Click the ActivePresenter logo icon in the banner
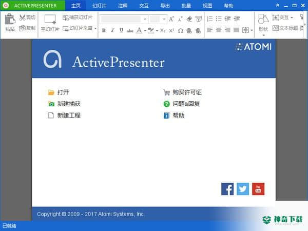 pyautogui.click(x=52, y=59)
